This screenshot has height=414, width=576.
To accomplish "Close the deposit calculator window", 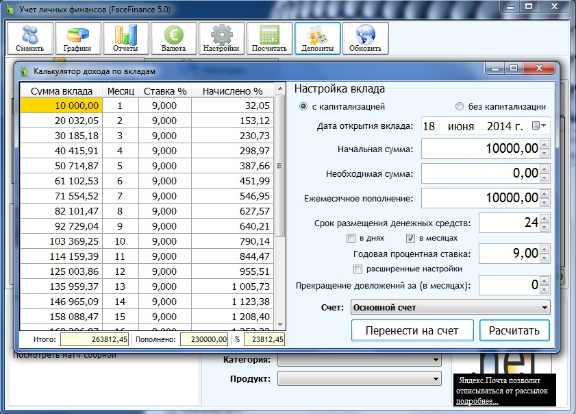I will tap(539, 68).
